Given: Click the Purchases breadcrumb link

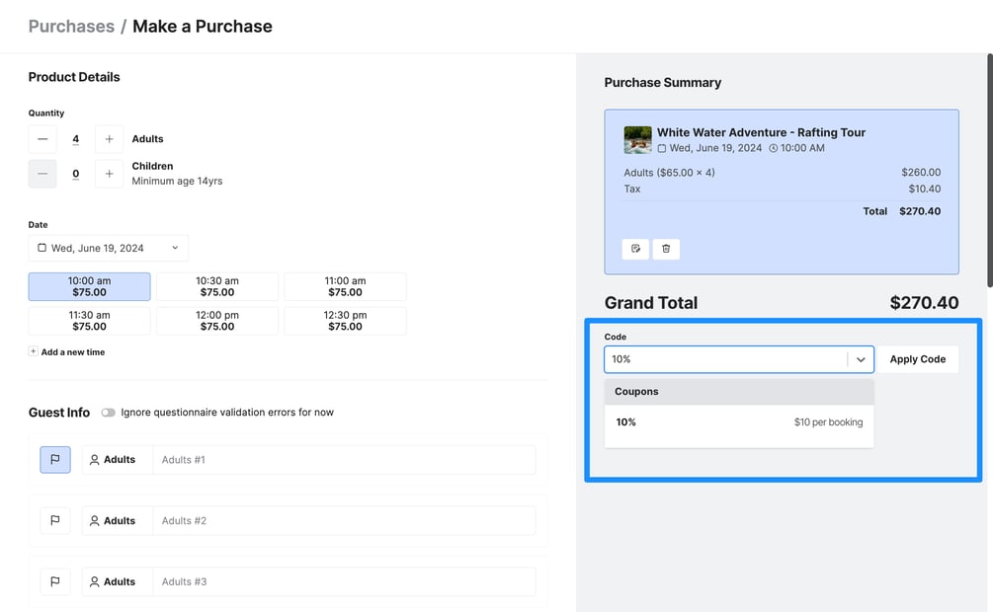Looking at the screenshot, I should pyautogui.click(x=71, y=26).
